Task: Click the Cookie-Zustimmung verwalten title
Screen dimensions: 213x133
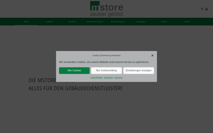Action: coord(106,55)
